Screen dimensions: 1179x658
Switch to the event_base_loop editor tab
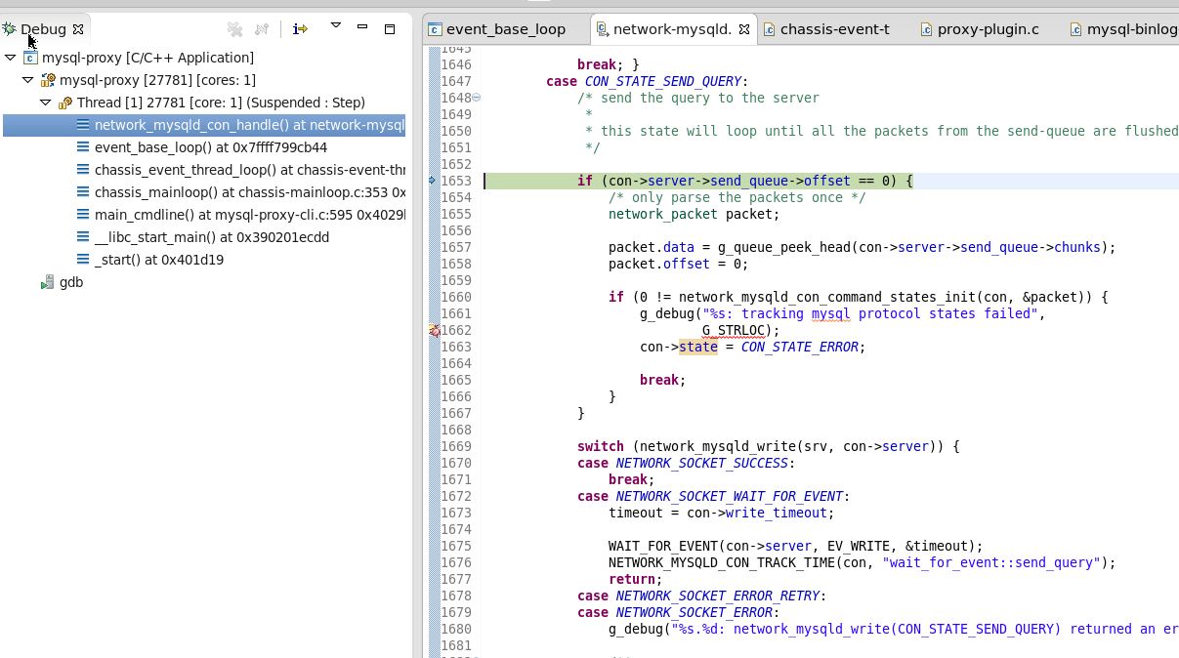pyautogui.click(x=505, y=29)
